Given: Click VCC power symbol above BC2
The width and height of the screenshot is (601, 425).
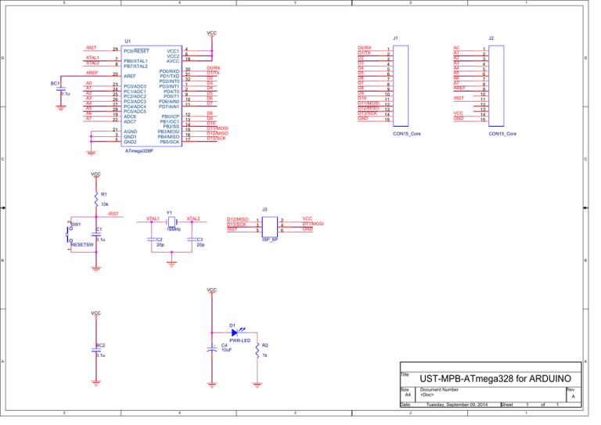Looking at the screenshot, I should (x=95, y=314).
